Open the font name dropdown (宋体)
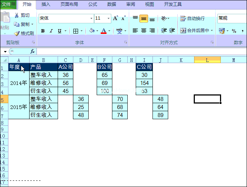Viewport: 247px width, 187px height. (x=91, y=18)
